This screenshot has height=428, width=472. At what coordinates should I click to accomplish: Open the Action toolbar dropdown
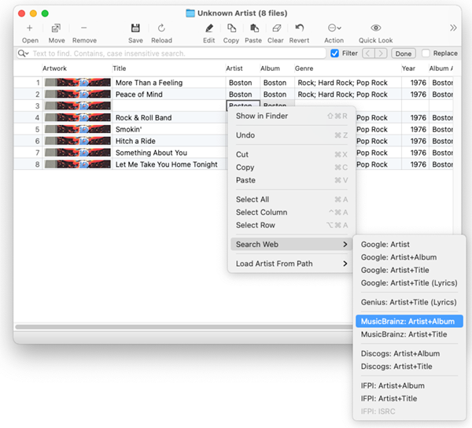(x=334, y=28)
